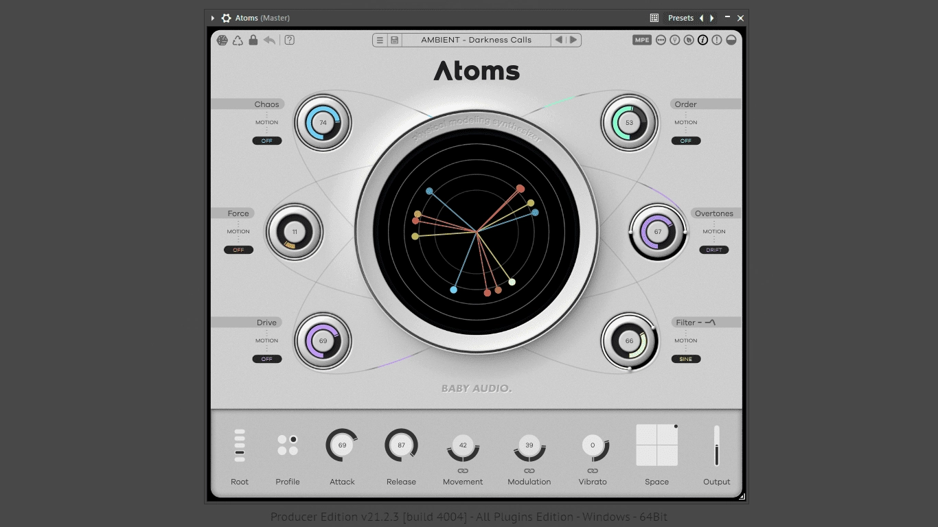
Task: Toggle the MPE button
Action: 642,40
